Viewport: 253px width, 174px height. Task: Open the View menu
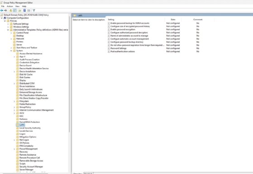(x=18, y=6)
